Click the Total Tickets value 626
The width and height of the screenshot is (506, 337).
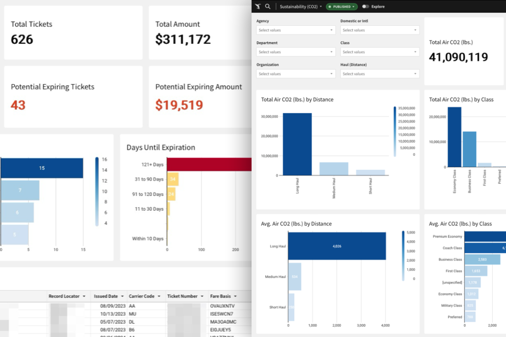pos(22,39)
